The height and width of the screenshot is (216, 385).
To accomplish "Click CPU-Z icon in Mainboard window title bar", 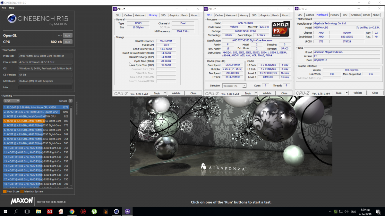I will click(297, 9).
